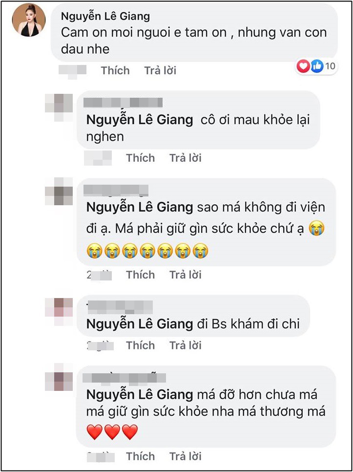Click Trả lời under the bottom reply
Viewport: 353px width, 472px height.
point(185,456)
